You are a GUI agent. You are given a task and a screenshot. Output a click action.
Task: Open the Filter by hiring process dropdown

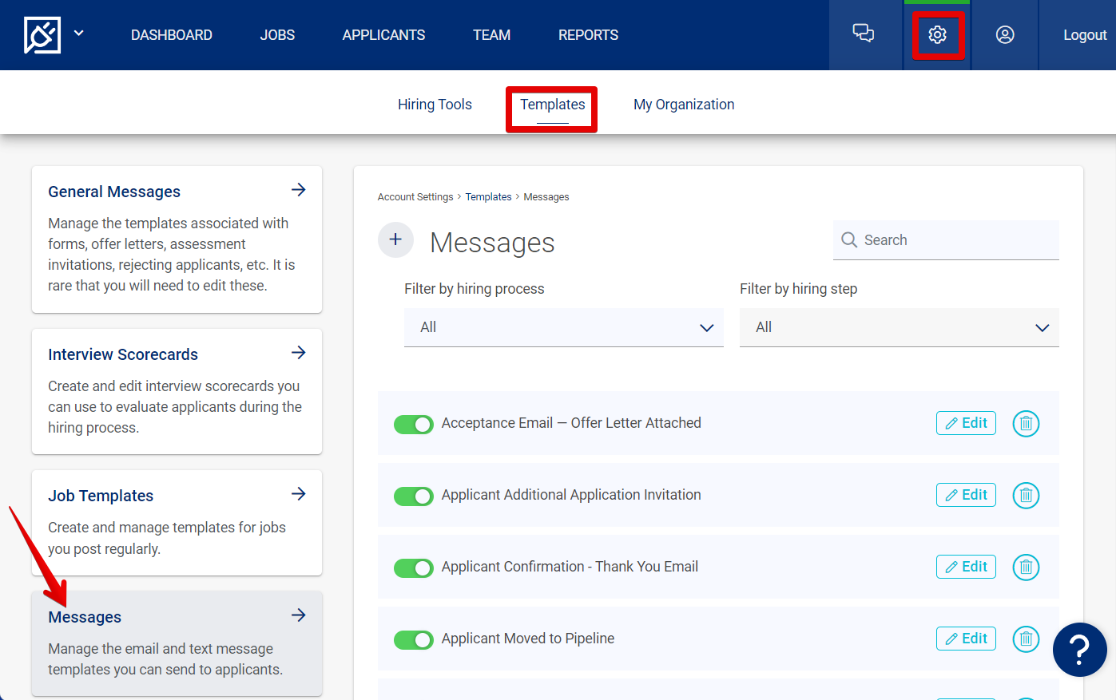pyautogui.click(x=563, y=327)
